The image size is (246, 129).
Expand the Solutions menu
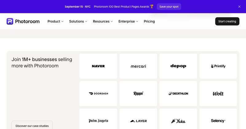click(78, 21)
